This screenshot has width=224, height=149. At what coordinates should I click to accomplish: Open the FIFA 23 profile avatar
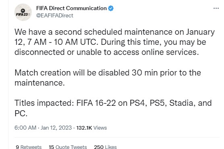[23, 12]
